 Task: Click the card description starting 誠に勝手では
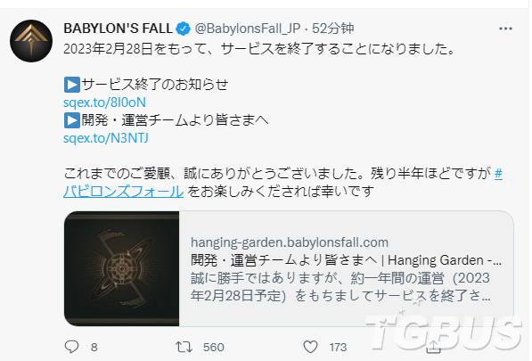pos(340,287)
